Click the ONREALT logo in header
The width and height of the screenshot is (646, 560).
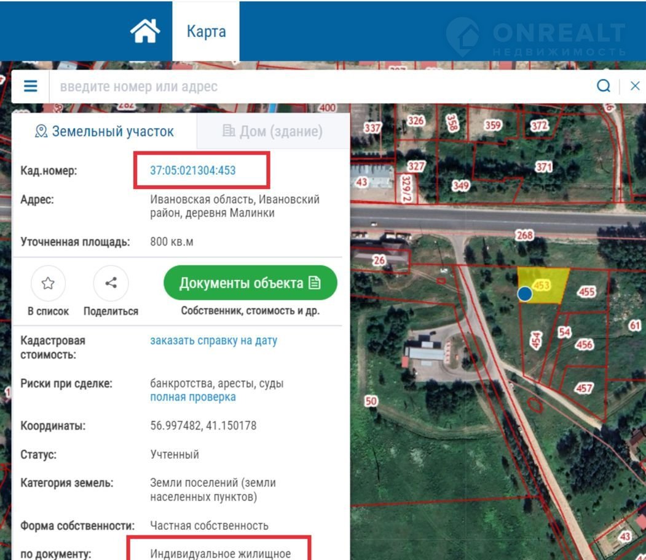click(x=535, y=37)
